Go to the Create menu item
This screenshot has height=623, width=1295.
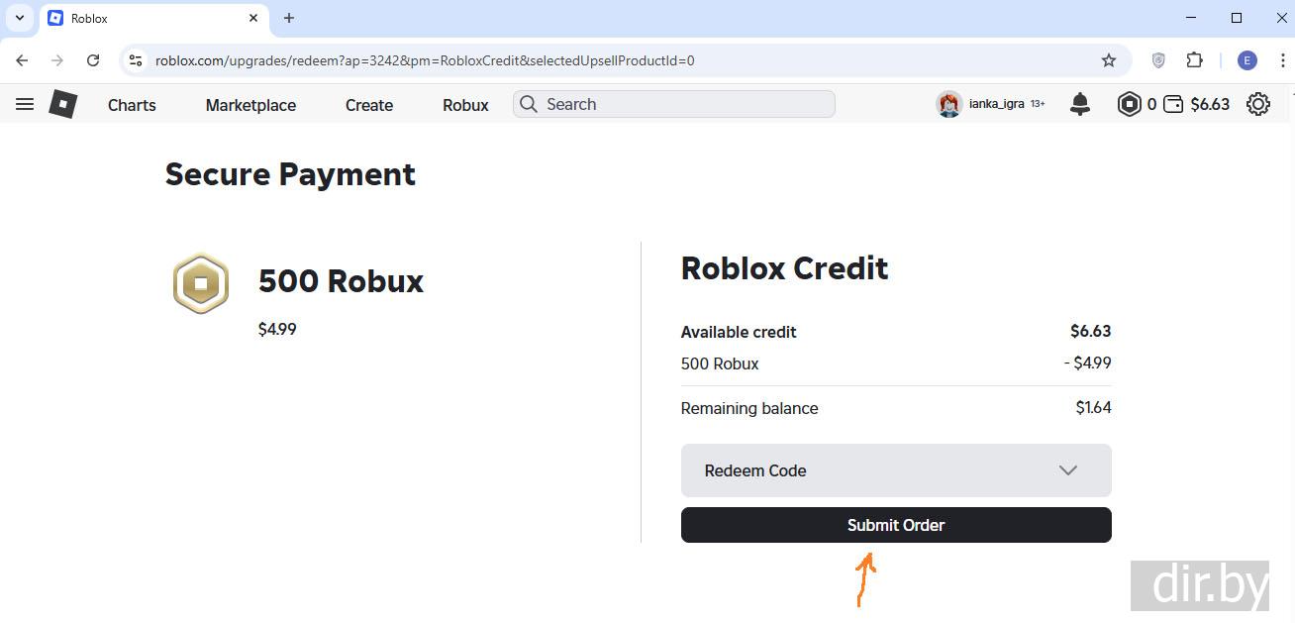coord(369,105)
